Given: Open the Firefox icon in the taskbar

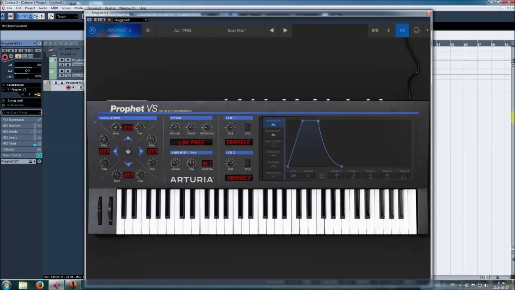Looking at the screenshot, I should (39, 285).
